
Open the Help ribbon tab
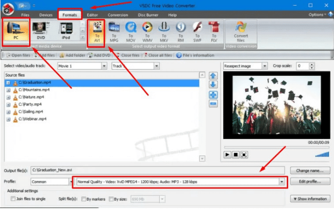coord(172,15)
